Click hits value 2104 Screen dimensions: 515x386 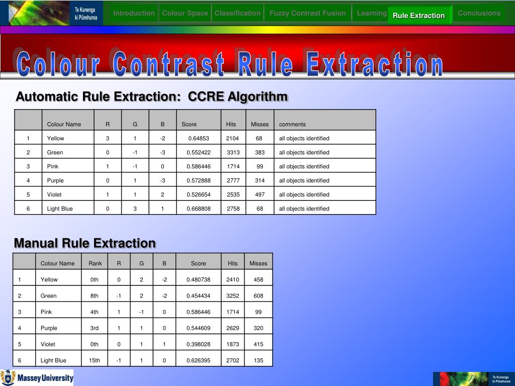[x=233, y=138]
